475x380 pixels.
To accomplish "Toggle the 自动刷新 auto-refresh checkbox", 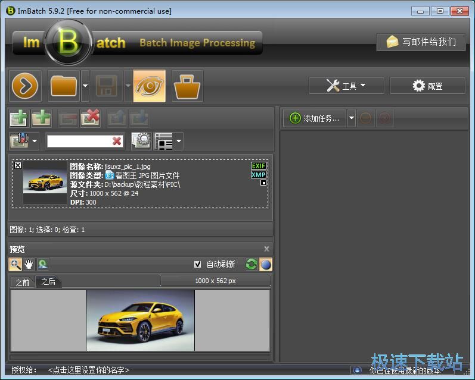I will tap(198, 264).
